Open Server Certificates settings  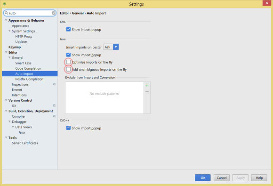25,143
